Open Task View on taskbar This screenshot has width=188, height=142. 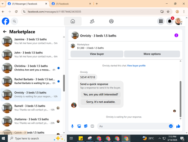(71, 138)
